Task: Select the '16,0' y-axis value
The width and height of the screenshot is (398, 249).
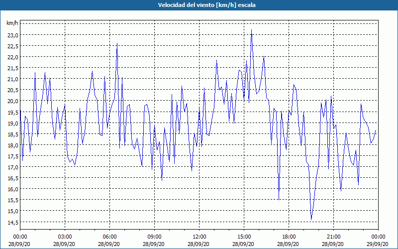Action: [x=13, y=189]
